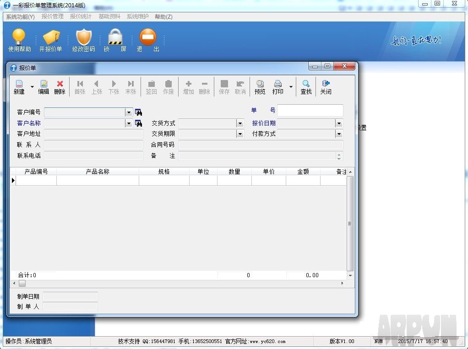Remove a row with minus 删除 icon
468x349 pixels.
pos(204,87)
